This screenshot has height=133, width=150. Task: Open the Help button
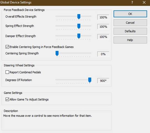tap(130, 40)
